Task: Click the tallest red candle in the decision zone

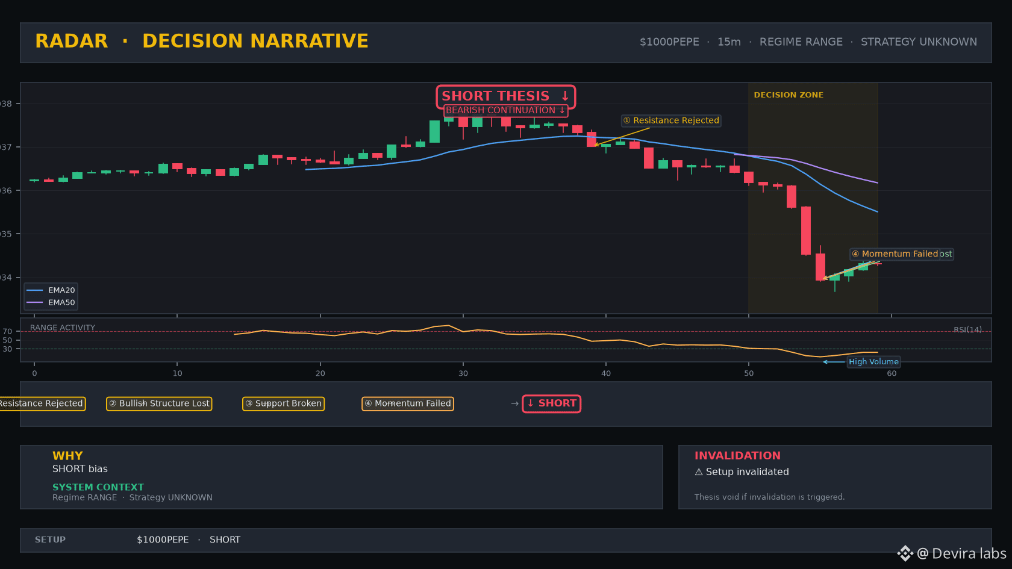Action: [x=806, y=231]
